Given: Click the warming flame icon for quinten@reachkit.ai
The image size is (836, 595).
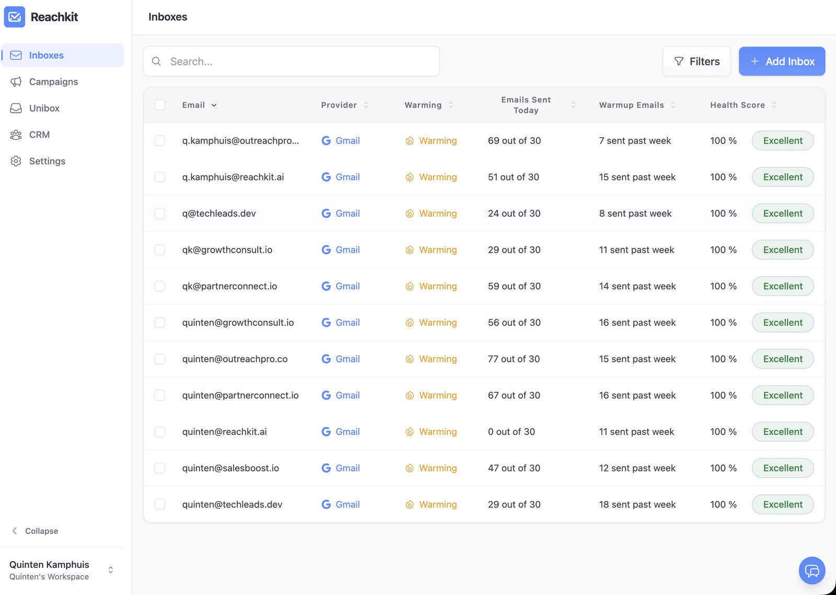Looking at the screenshot, I should (410, 432).
